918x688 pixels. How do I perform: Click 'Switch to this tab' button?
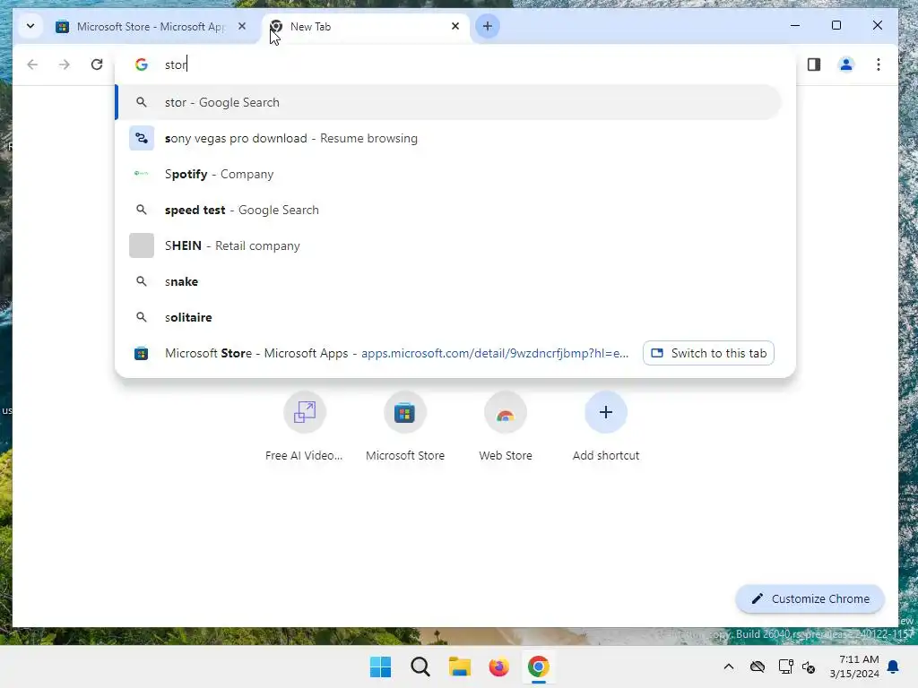(x=708, y=353)
